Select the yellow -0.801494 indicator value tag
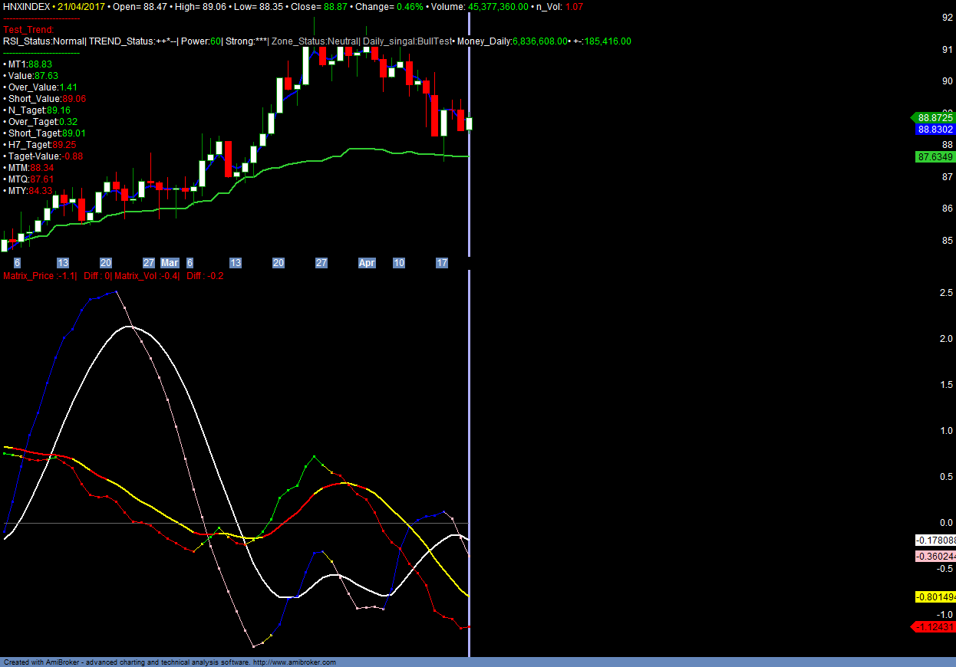Image resolution: width=956 pixels, height=667 pixels. [x=935, y=597]
